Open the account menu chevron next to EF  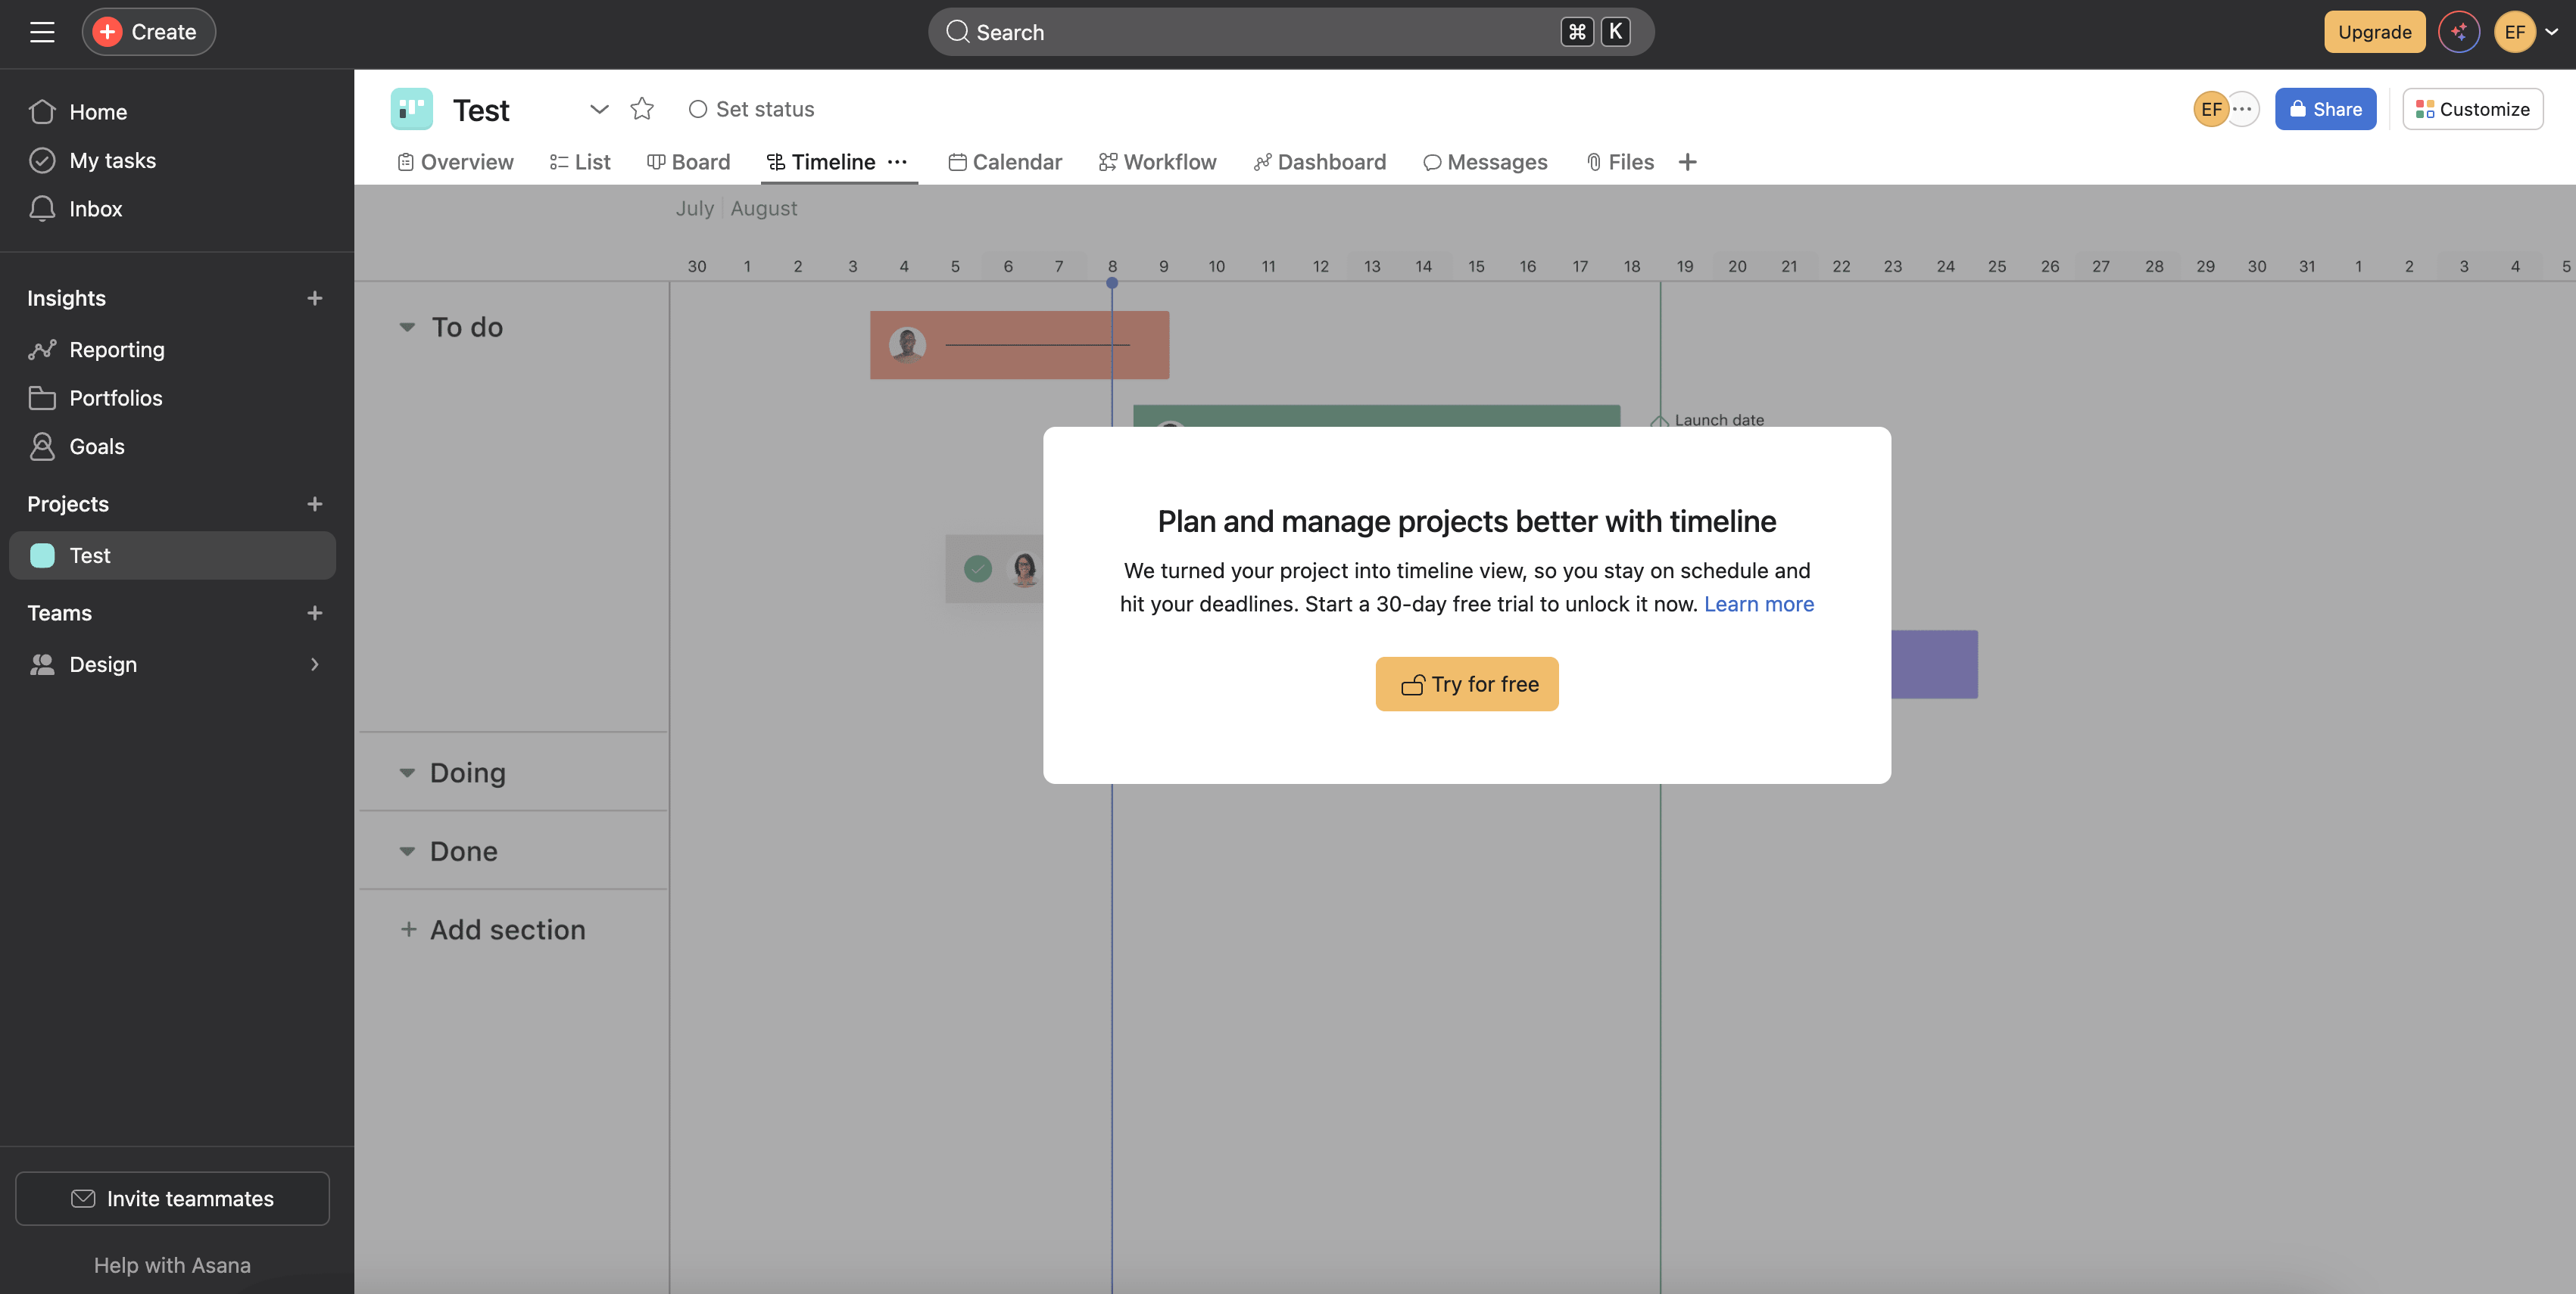(2551, 32)
